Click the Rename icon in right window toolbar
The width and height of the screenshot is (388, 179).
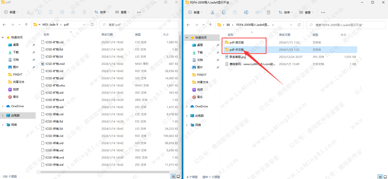point(246,12)
